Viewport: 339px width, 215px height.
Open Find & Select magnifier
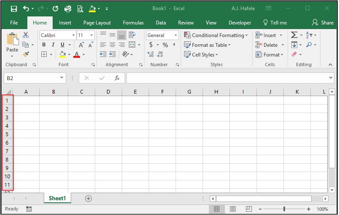tap(309, 45)
